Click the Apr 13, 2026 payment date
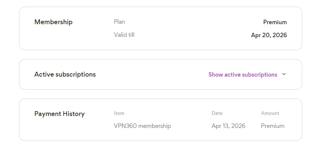The width and height of the screenshot is (316, 148). tap(228, 126)
